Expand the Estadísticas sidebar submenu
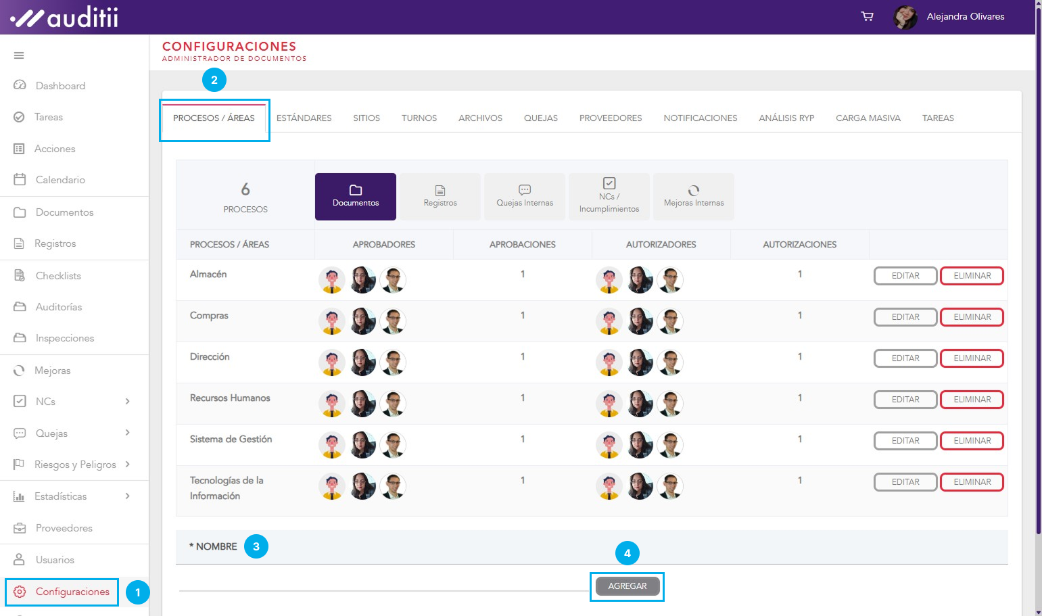The image size is (1042, 616). 127,496
